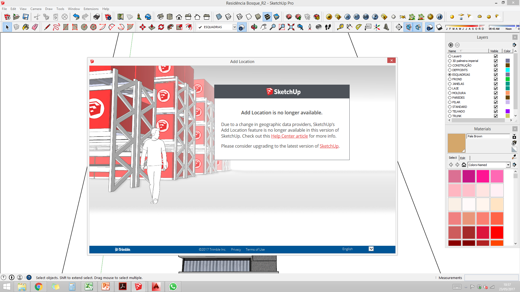Switch to the Edit materials tab
This screenshot has width=520, height=292.
pyautogui.click(x=463, y=158)
